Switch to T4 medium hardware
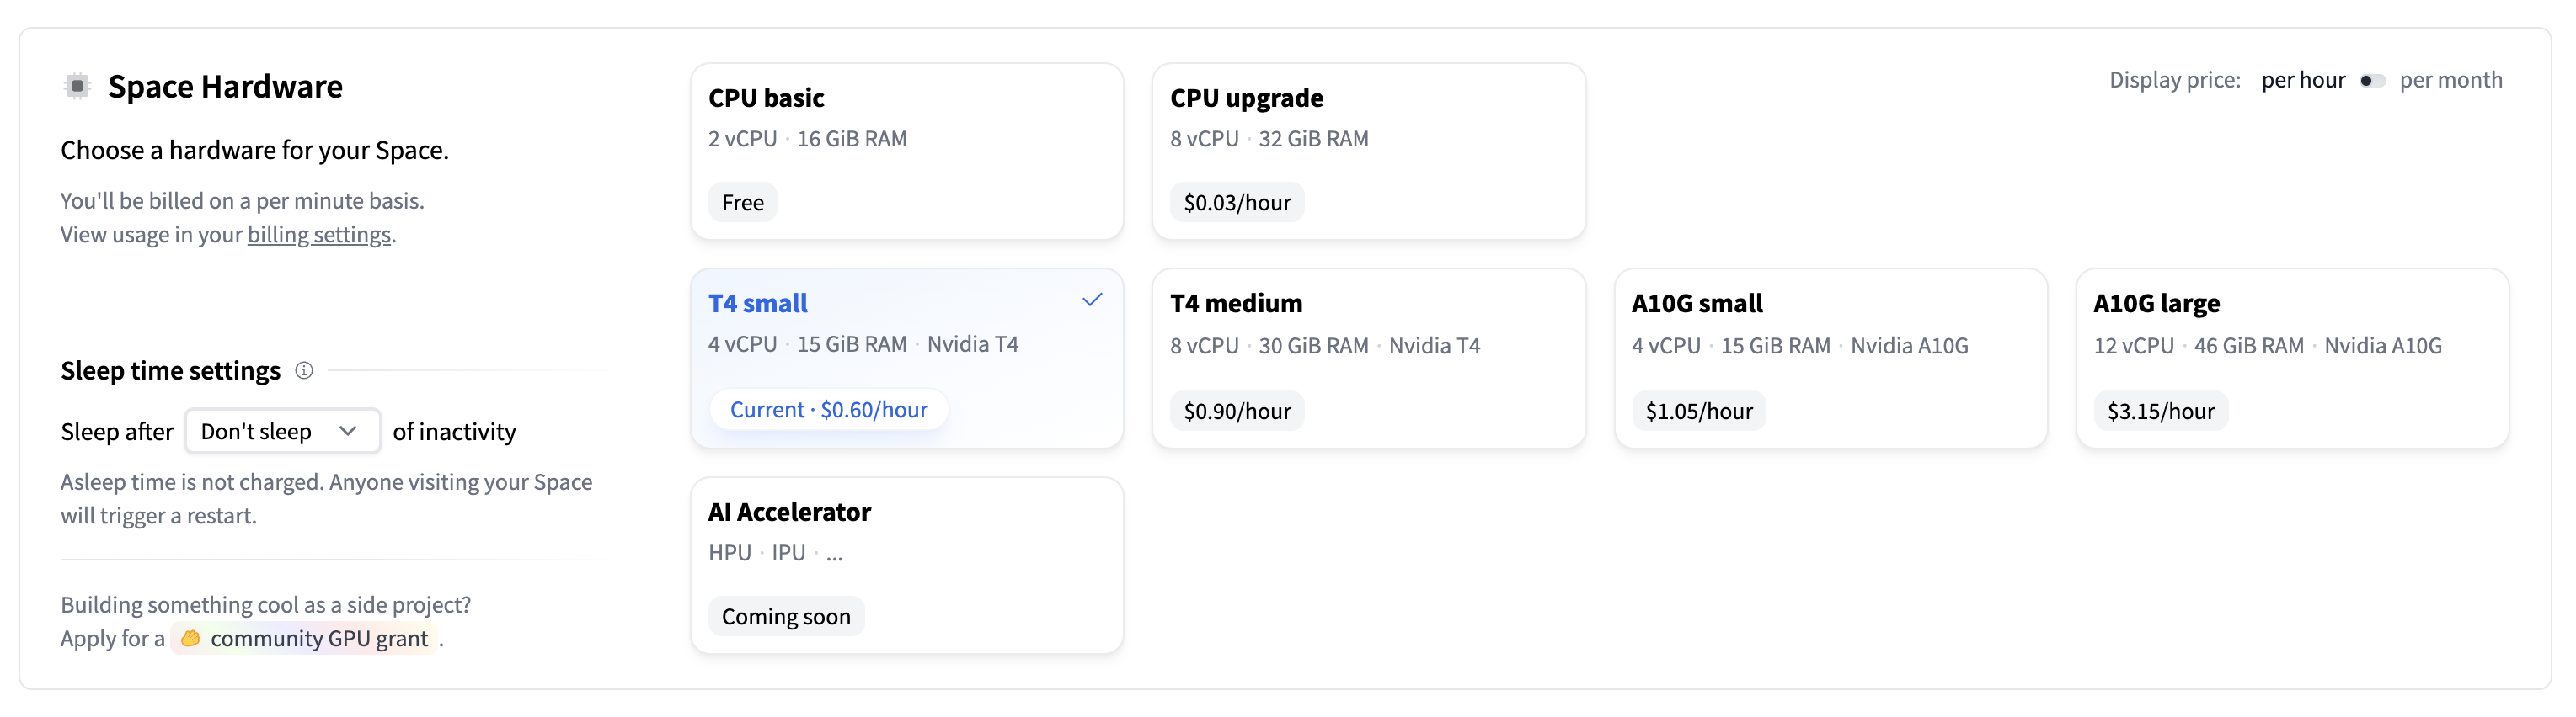 (x=1368, y=358)
